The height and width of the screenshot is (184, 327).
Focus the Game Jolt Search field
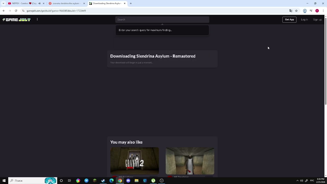pyautogui.click(x=162, y=19)
